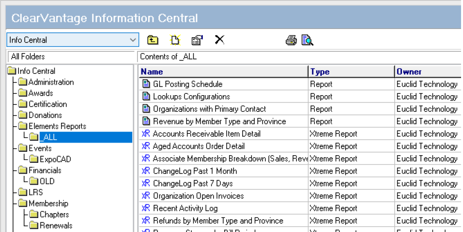Sort by the Type column header
This screenshot has height=232, width=463.
351,72
